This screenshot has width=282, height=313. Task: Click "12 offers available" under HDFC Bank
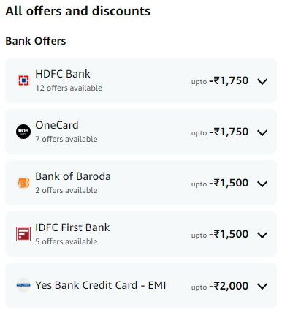click(69, 88)
